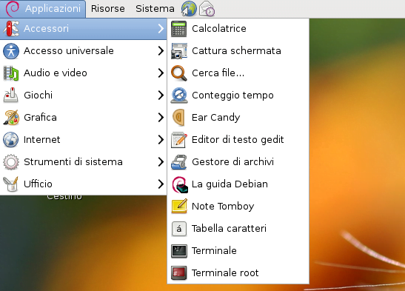Open the Applicazioni menu
This screenshot has width=405, height=291.
coord(43,9)
